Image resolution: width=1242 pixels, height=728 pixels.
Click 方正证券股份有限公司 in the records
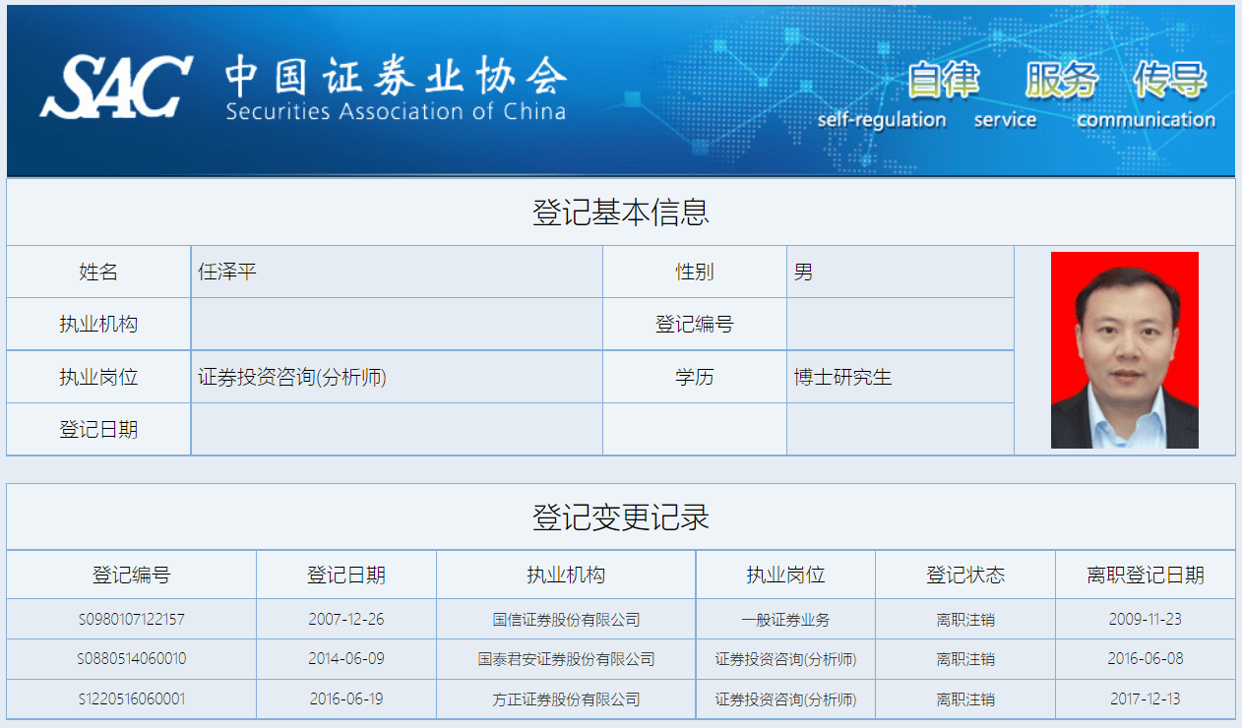(566, 699)
